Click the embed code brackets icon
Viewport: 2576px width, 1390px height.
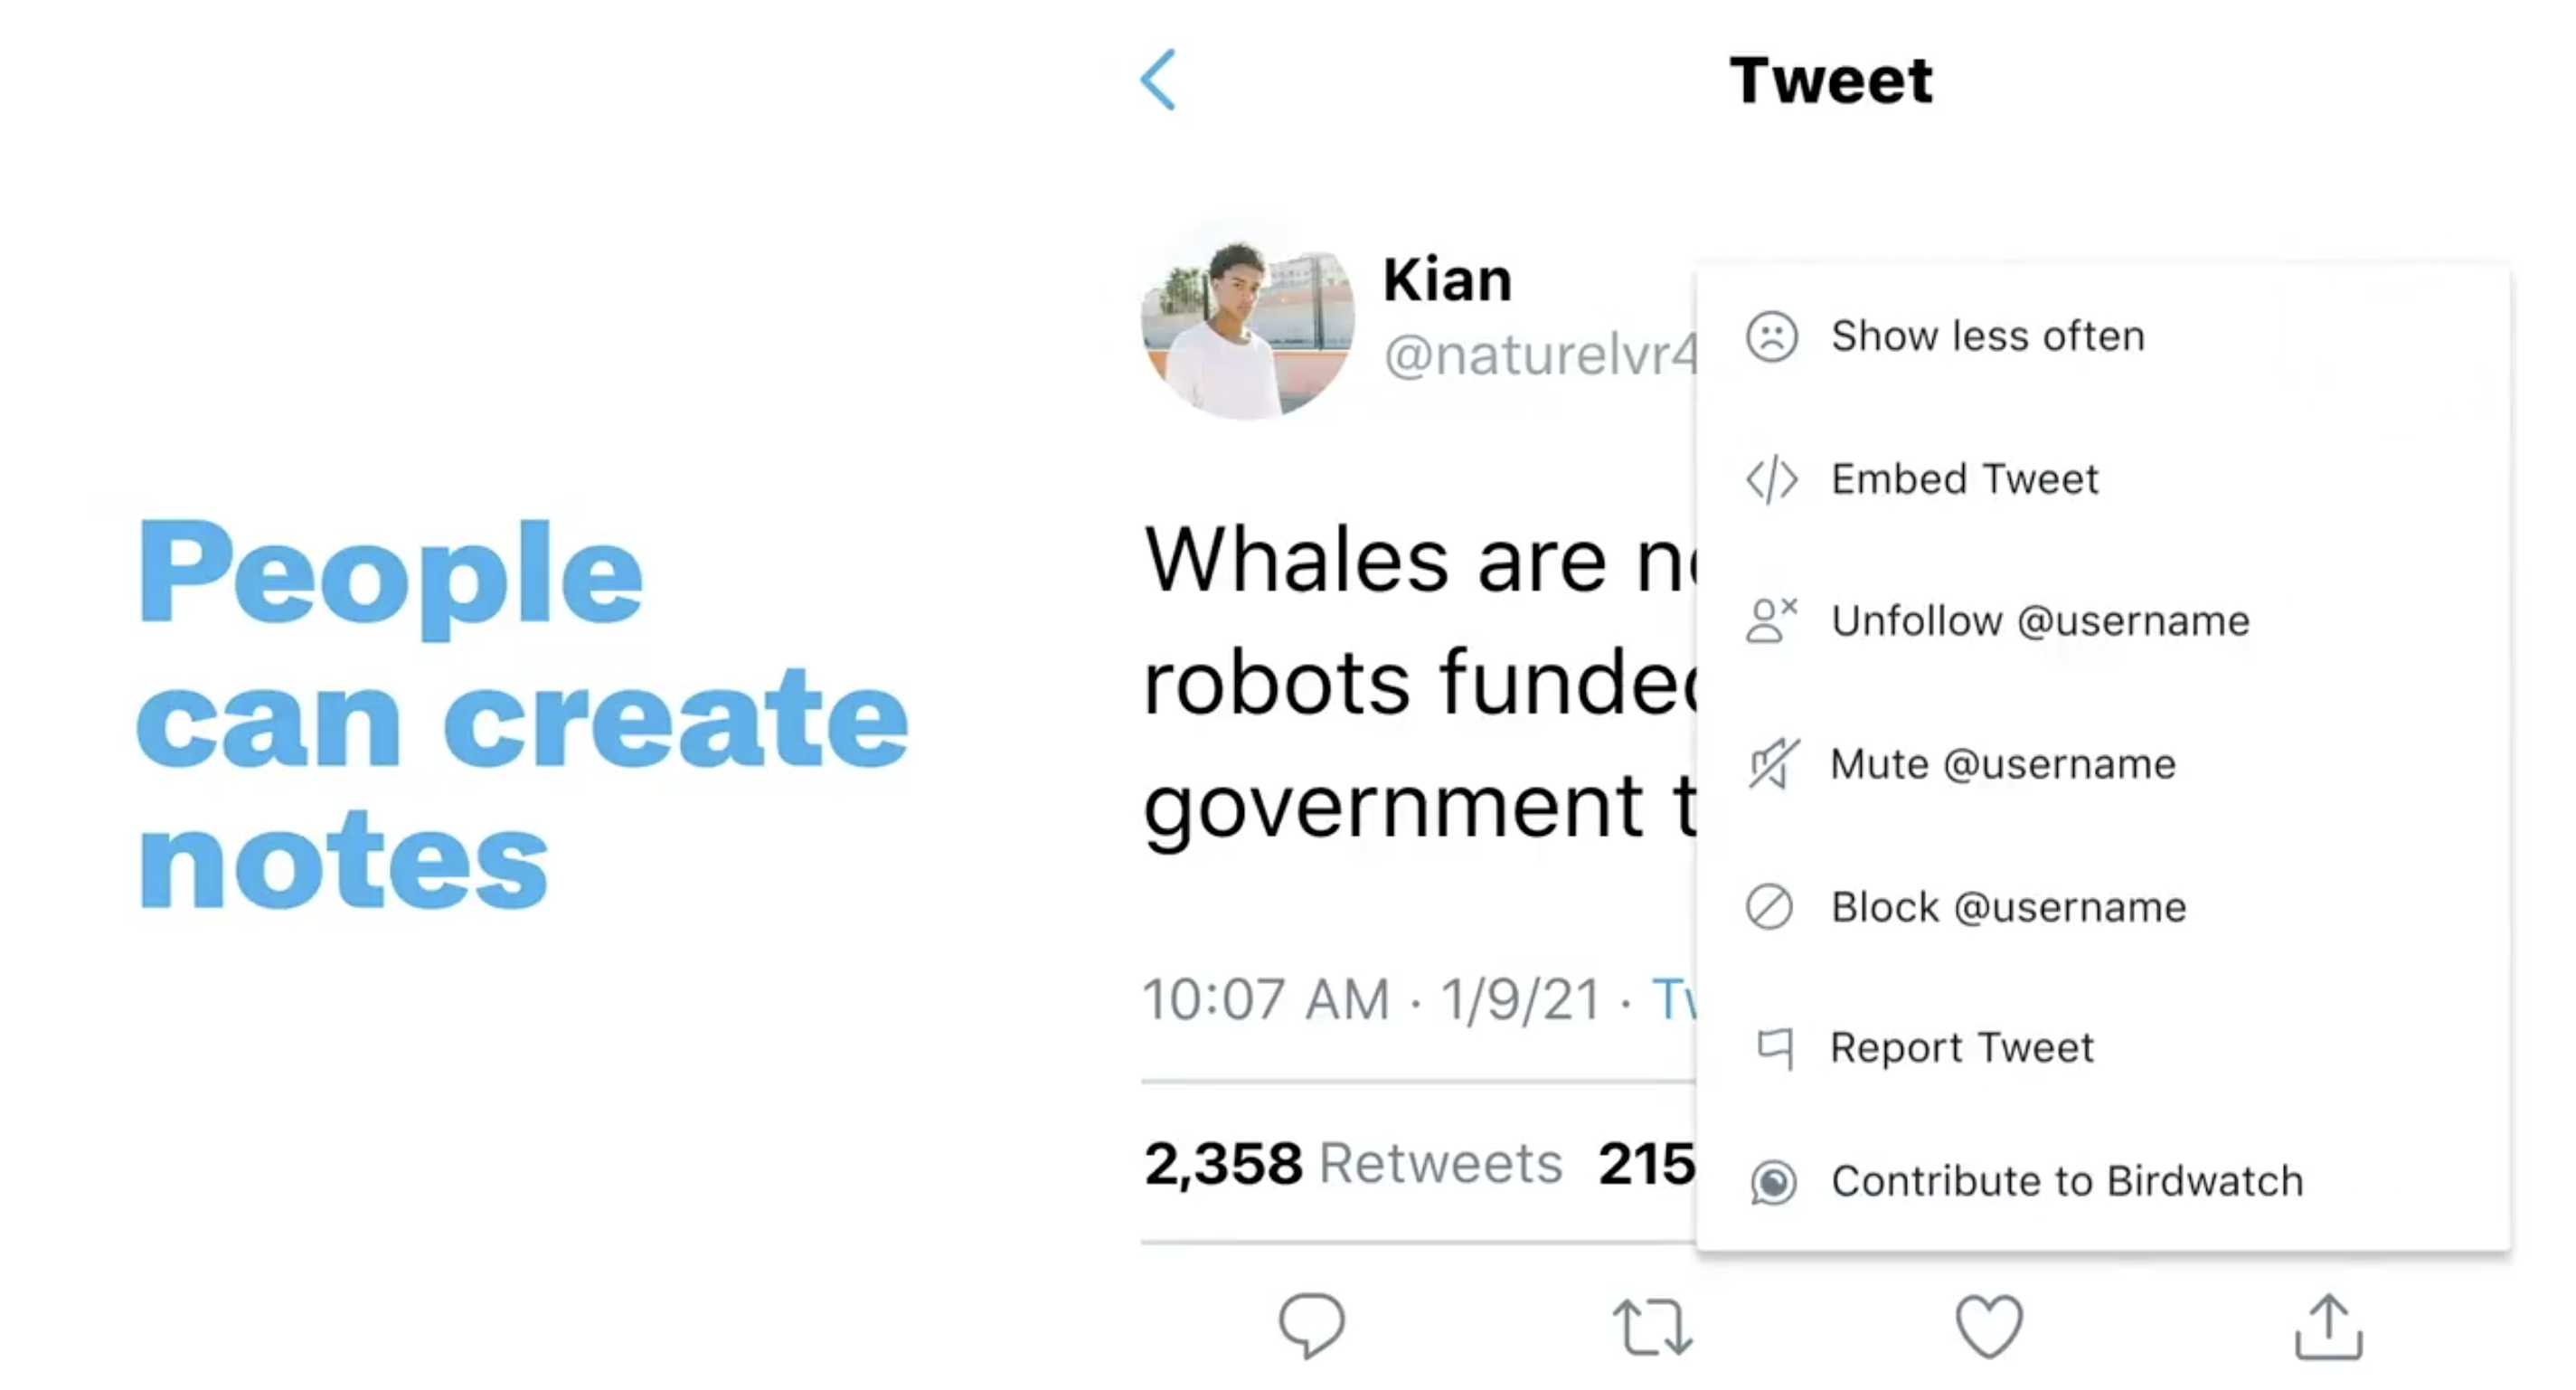coord(1772,480)
